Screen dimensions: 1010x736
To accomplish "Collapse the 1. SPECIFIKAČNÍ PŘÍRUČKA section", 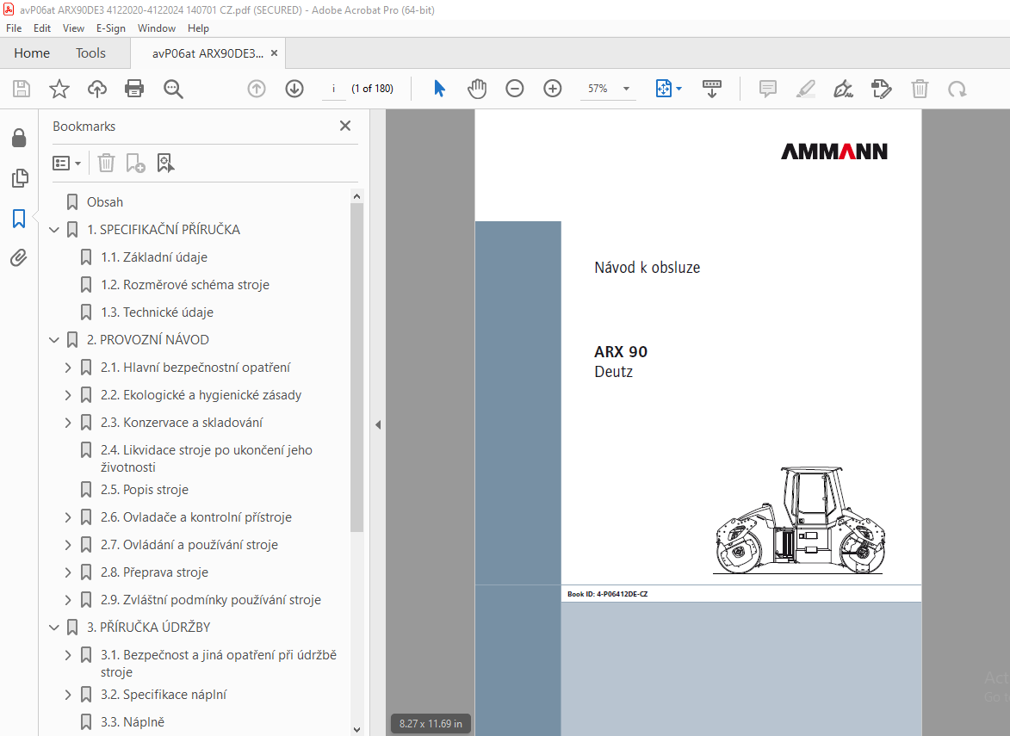I will tap(54, 230).
